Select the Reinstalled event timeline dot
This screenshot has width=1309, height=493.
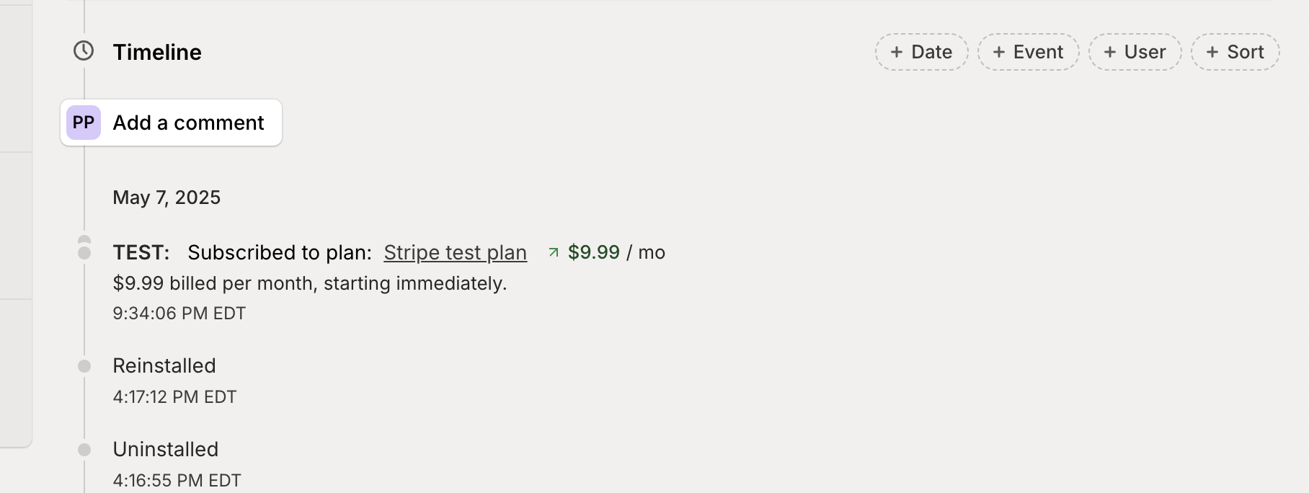[84, 366]
